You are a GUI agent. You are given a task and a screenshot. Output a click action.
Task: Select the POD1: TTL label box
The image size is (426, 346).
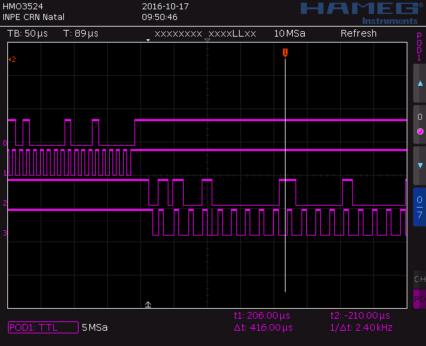tap(43, 327)
